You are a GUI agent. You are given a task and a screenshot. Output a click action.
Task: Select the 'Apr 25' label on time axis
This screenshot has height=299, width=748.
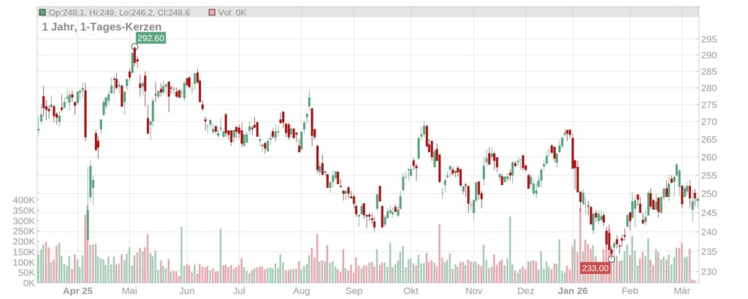(77, 290)
